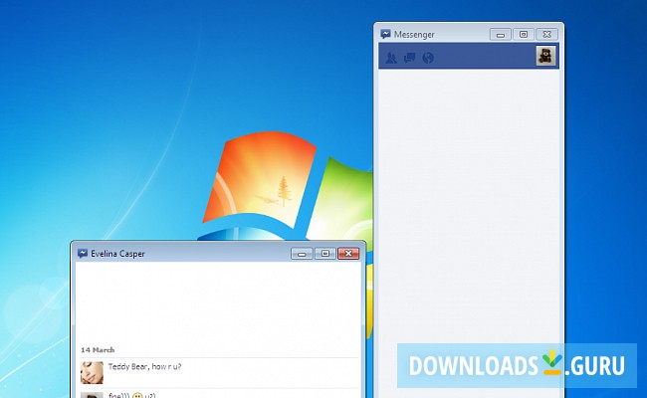The width and height of the screenshot is (647, 398).
Task: Click the 'Evelina Casper' window title text
Action: (117, 254)
